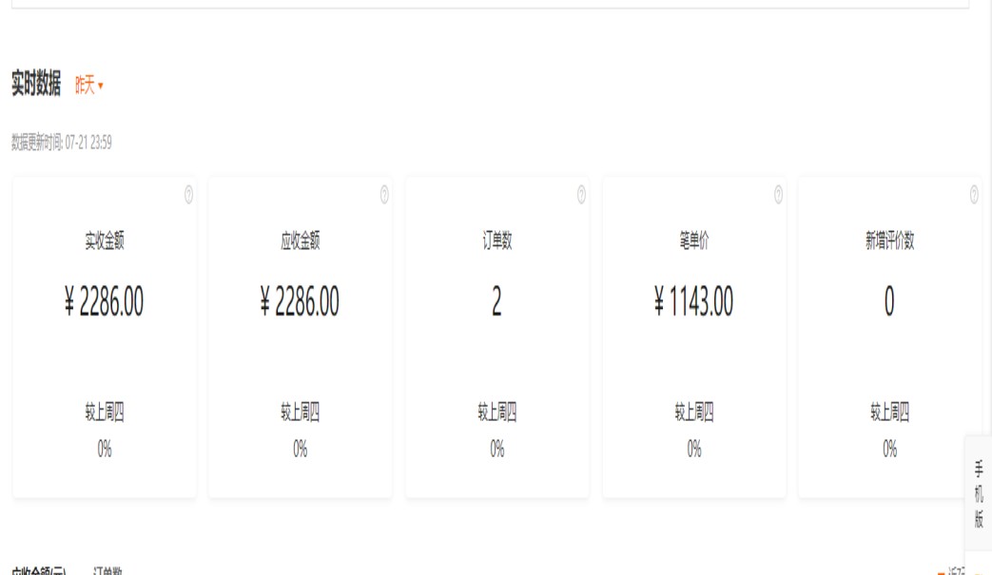Click the ¥2286.00 value under 应收金额

point(300,302)
